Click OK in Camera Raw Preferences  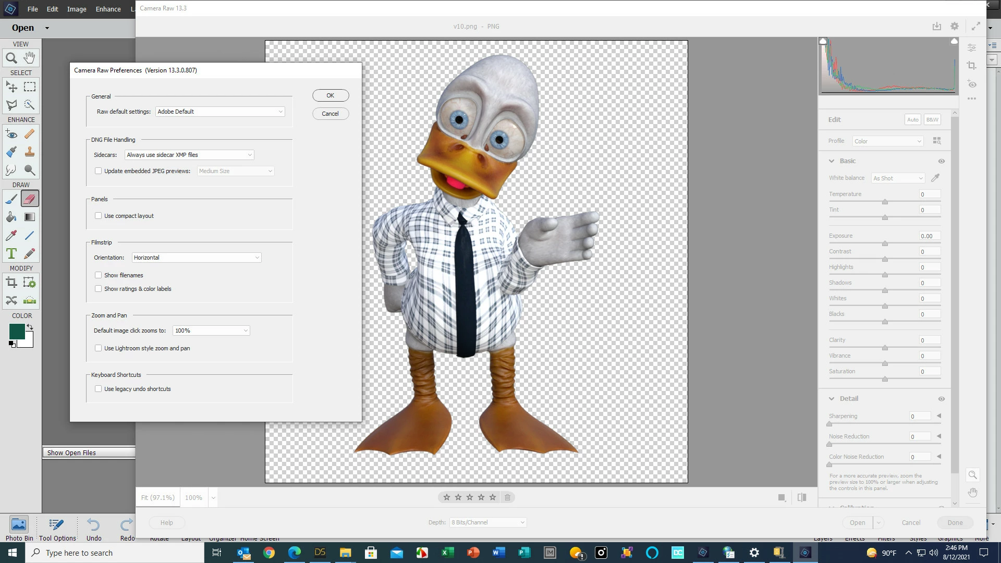pos(331,95)
